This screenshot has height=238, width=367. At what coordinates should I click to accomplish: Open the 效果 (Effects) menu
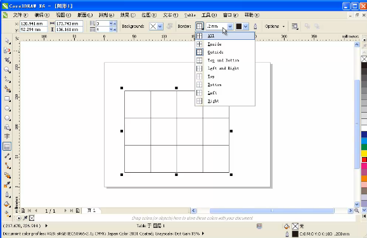(x=128, y=15)
